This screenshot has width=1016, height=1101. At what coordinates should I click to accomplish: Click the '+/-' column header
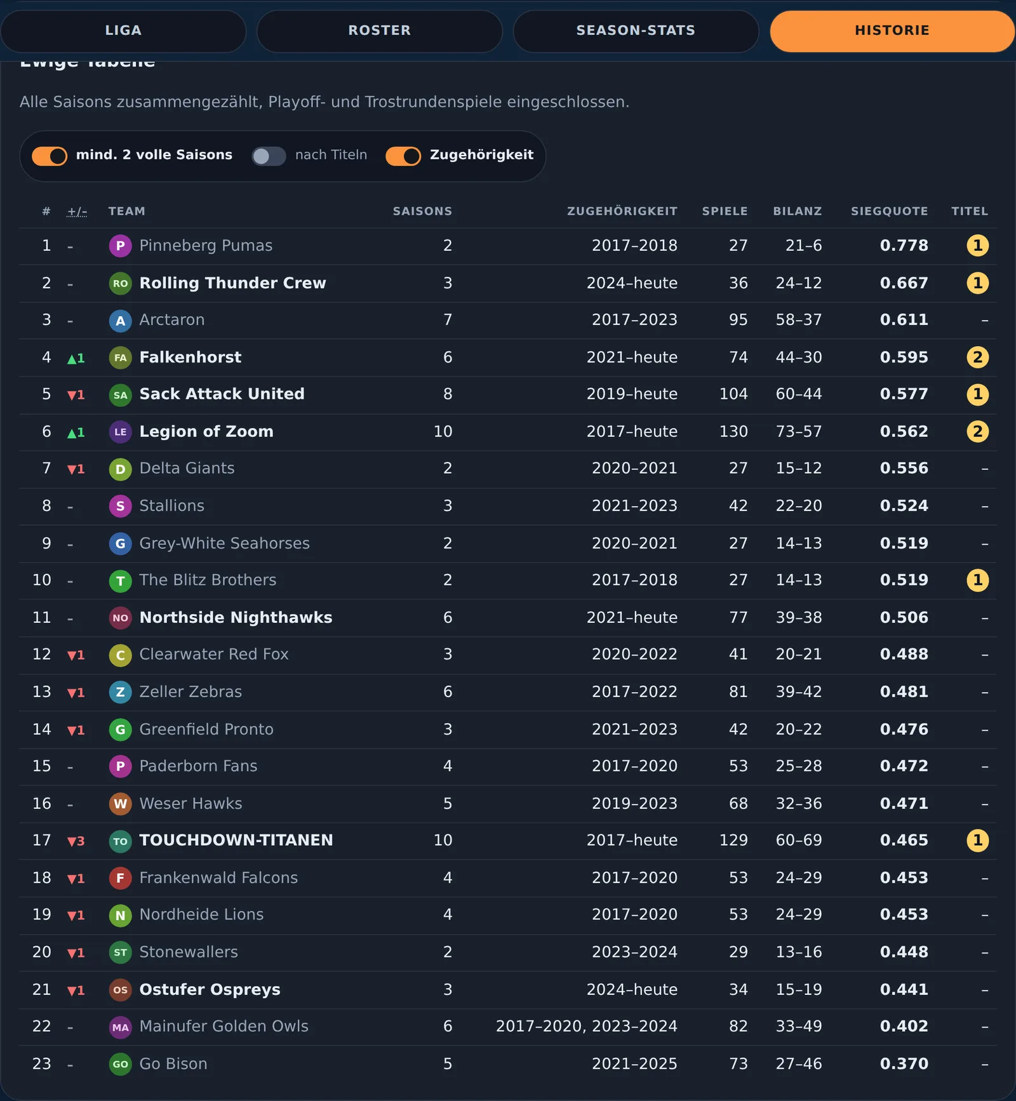[77, 211]
